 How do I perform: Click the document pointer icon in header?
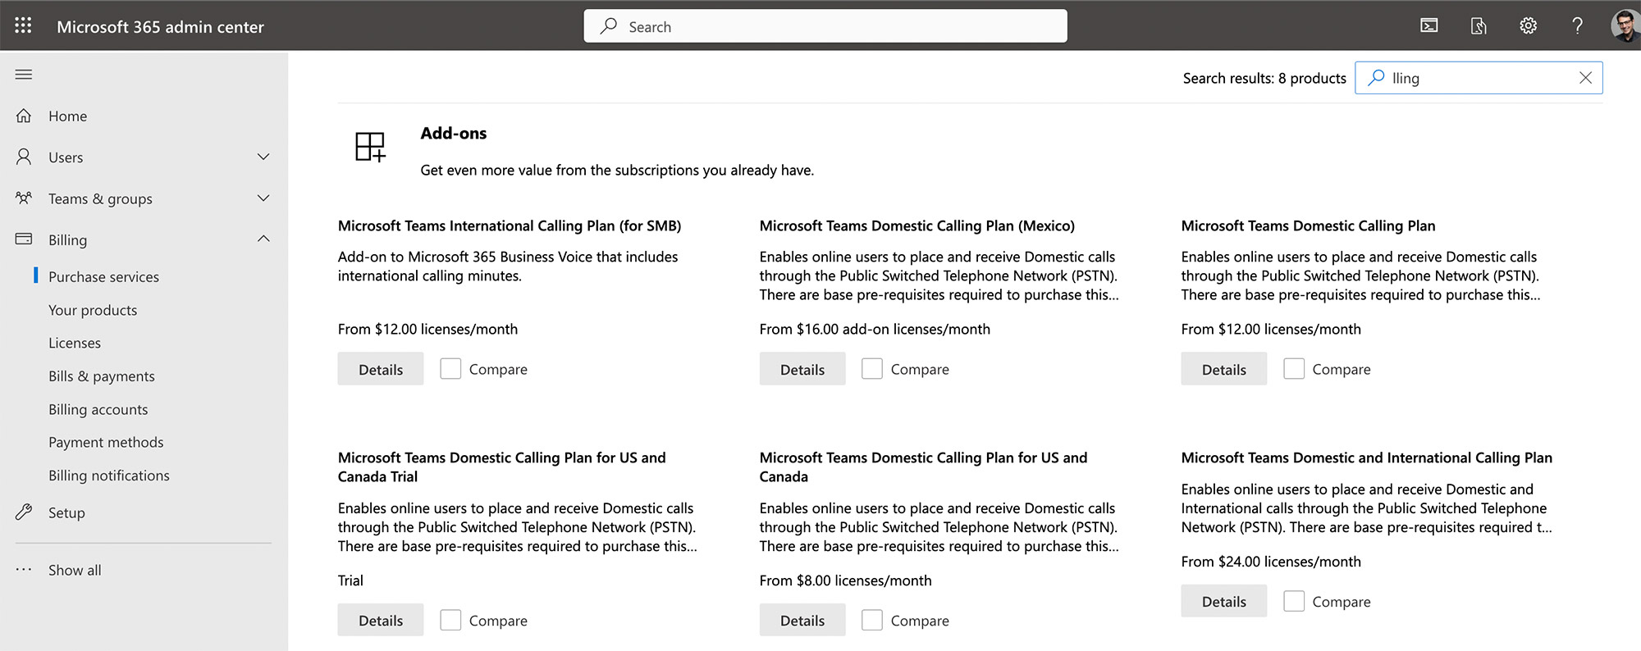[1479, 25]
